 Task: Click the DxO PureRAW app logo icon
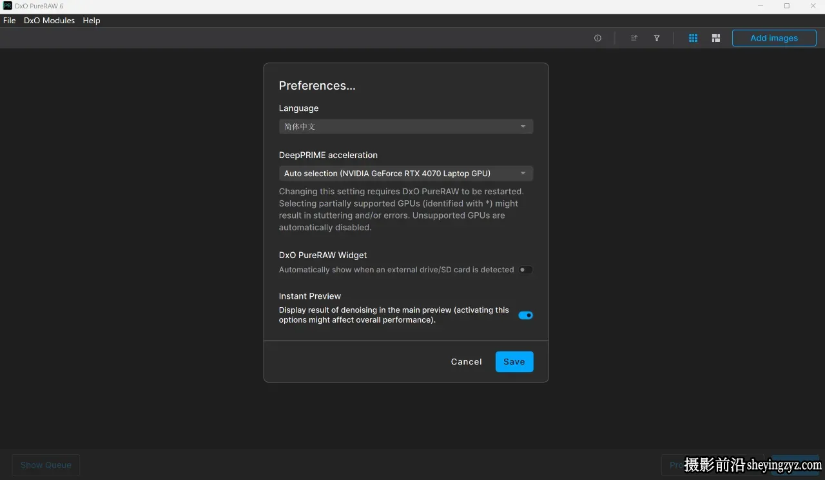(7, 6)
